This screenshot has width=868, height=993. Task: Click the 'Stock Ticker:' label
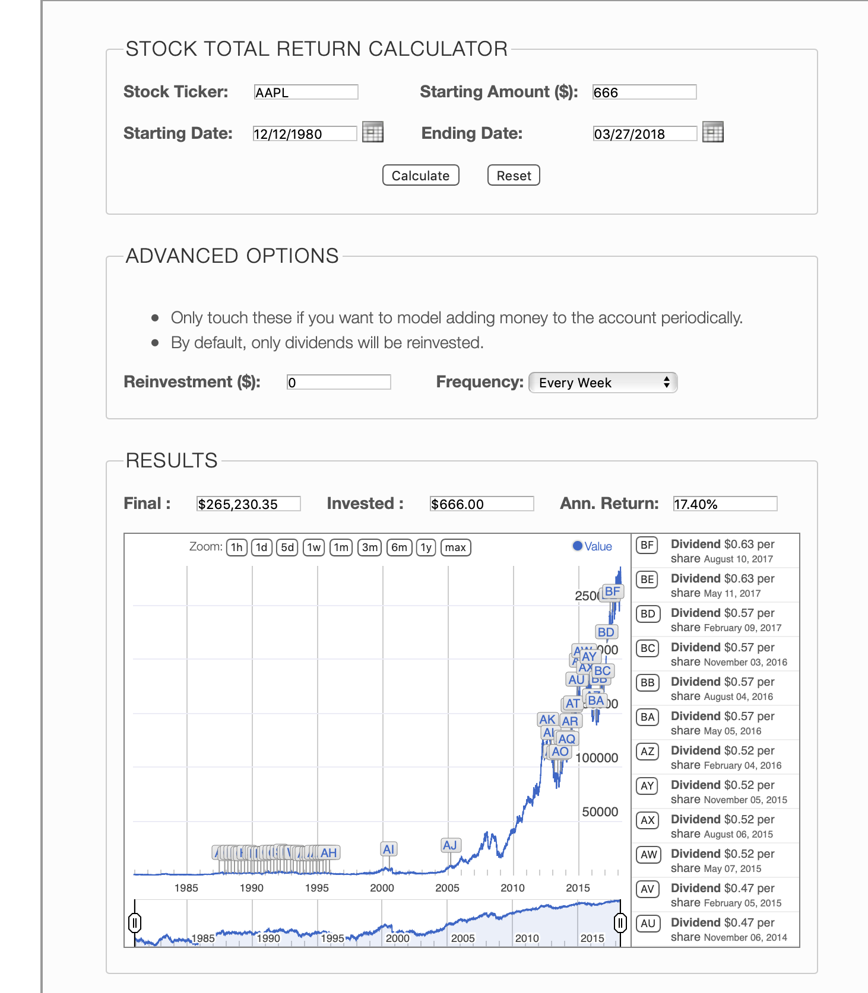click(176, 91)
